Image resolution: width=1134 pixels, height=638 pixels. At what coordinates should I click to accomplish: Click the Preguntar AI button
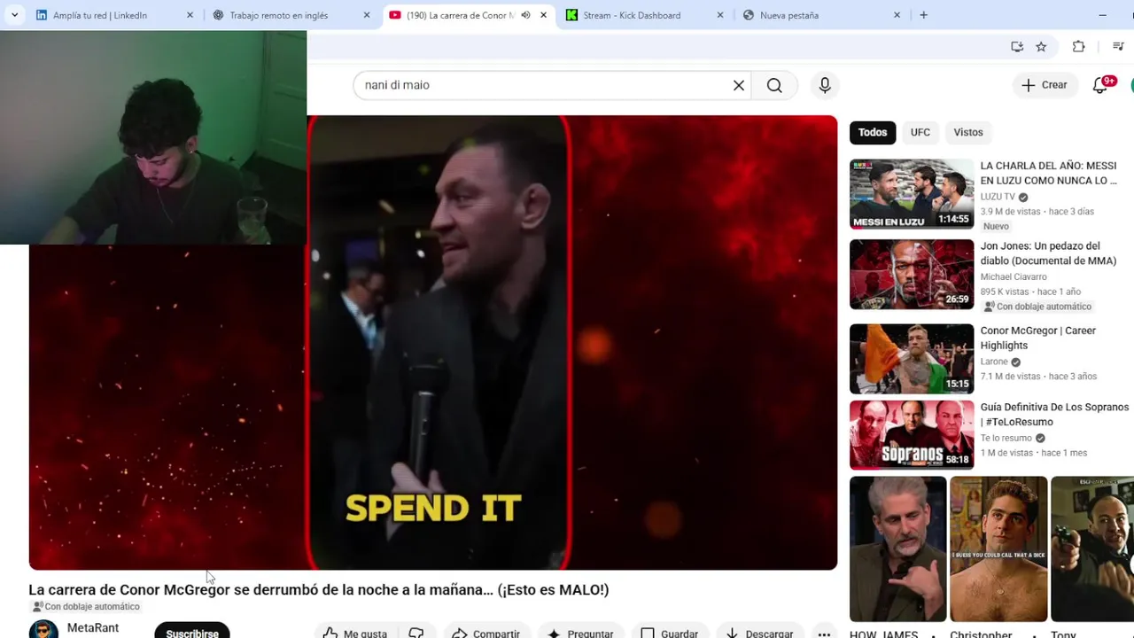coord(580,633)
